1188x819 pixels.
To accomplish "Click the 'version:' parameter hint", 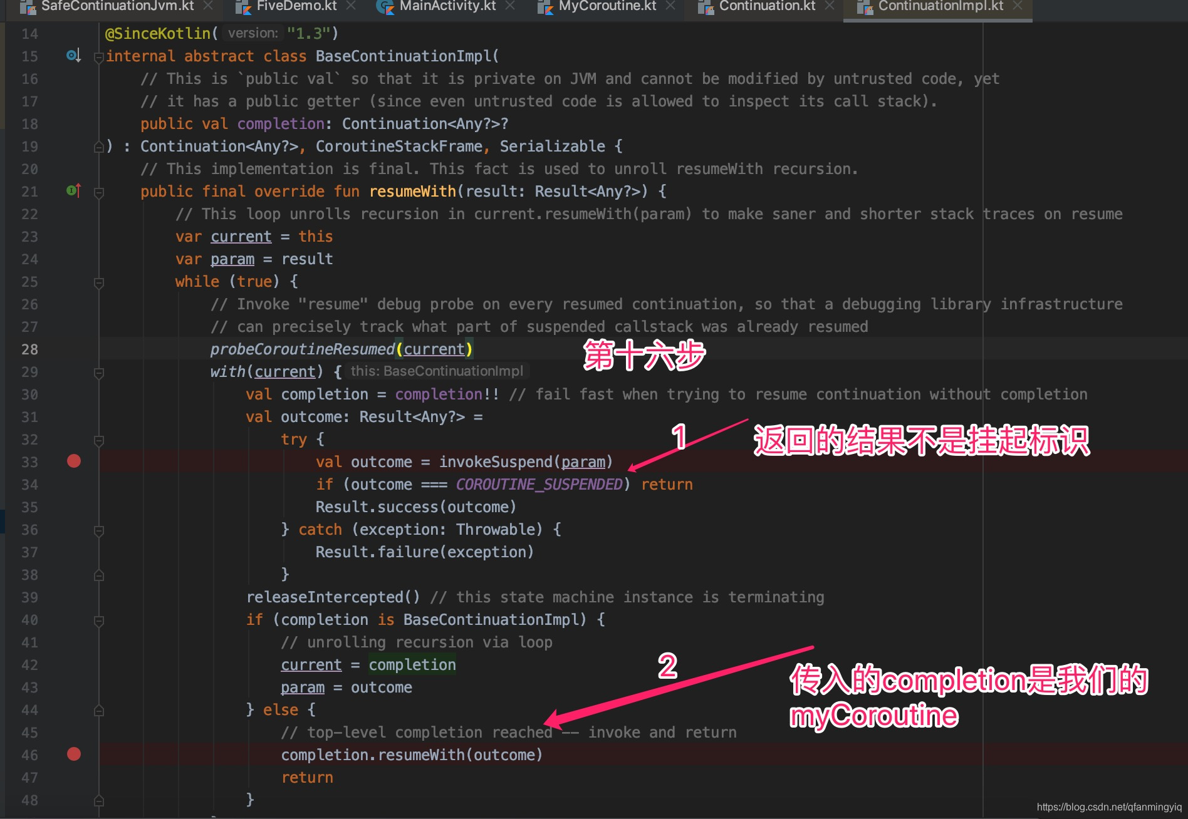I will pos(253,33).
